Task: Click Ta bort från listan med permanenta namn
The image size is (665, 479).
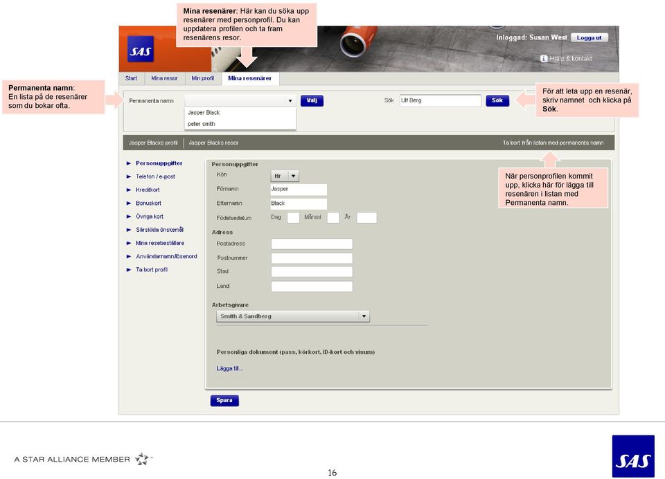Action: 553,143
